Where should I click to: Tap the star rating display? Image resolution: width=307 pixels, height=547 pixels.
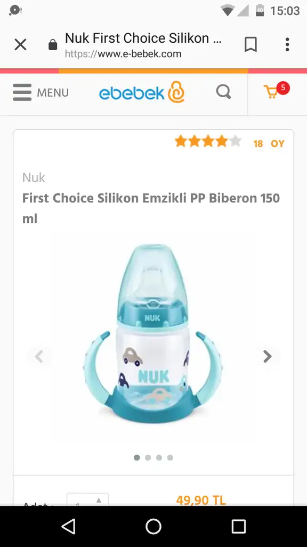click(208, 142)
